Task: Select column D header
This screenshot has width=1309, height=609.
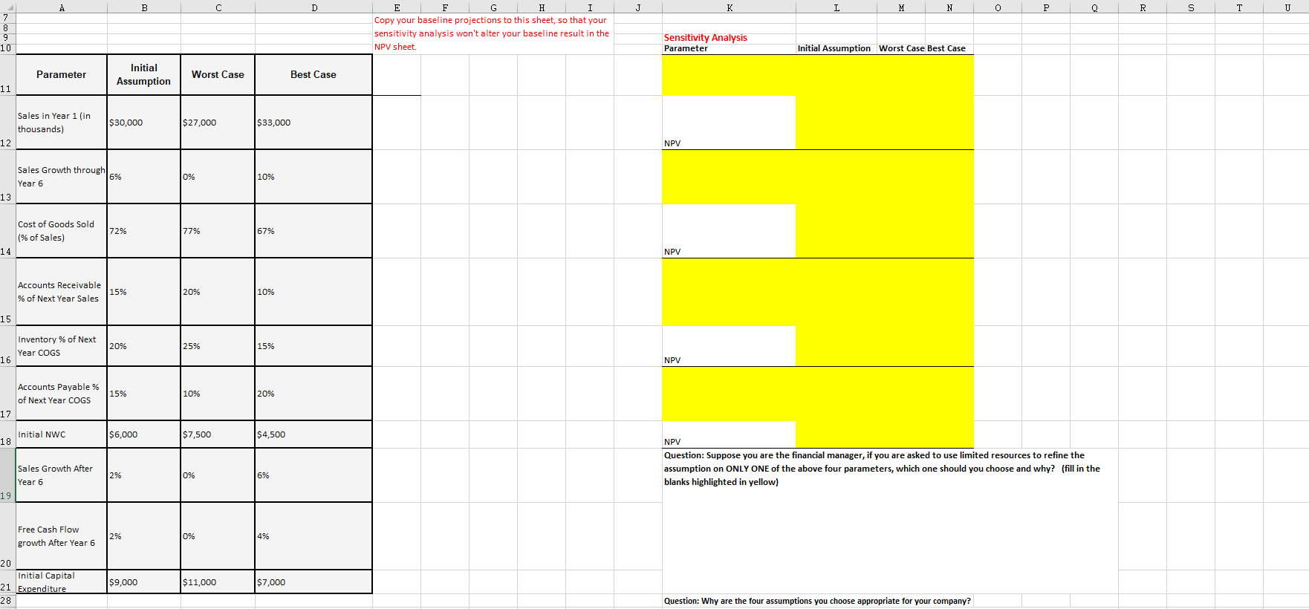Action: (314, 7)
